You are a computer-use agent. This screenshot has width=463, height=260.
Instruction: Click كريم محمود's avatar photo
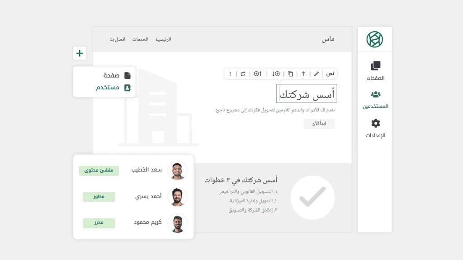(177, 223)
